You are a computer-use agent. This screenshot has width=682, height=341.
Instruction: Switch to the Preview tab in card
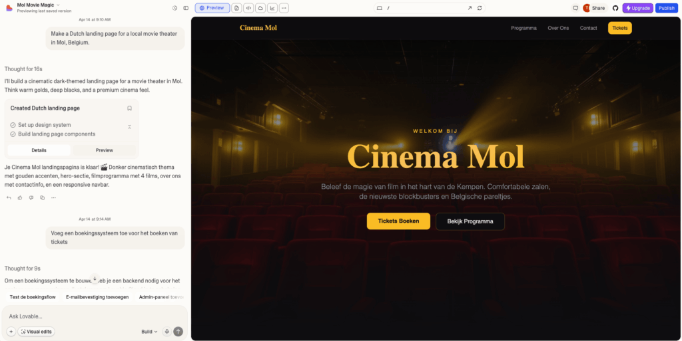(x=105, y=150)
